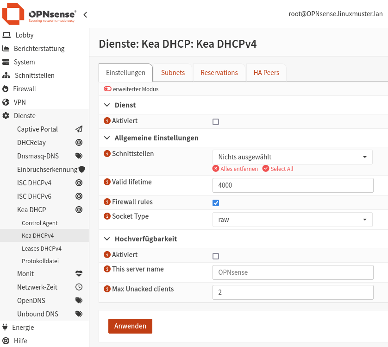Screen dimensions: 388x347
Task: Click the ISC DHCPv6 target icon
Action: [79, 196]
